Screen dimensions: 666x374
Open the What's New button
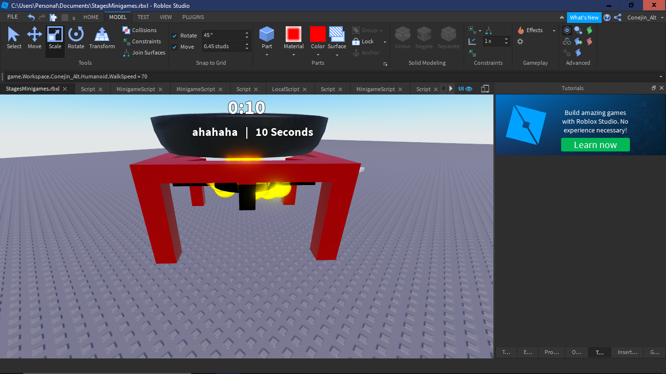click(x=584, y=18)
